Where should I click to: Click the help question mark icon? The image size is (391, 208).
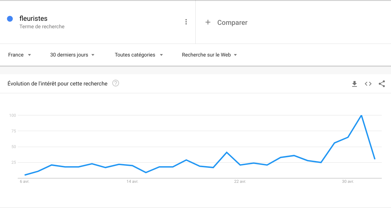116,83
